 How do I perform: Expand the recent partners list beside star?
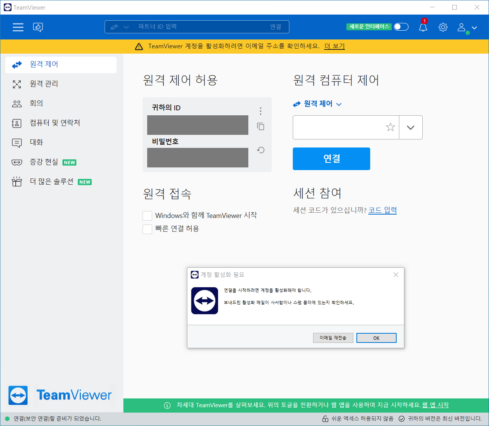coord(410,127)
